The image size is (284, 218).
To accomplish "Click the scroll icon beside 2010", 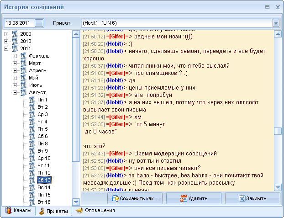I will tap(15, 41).
